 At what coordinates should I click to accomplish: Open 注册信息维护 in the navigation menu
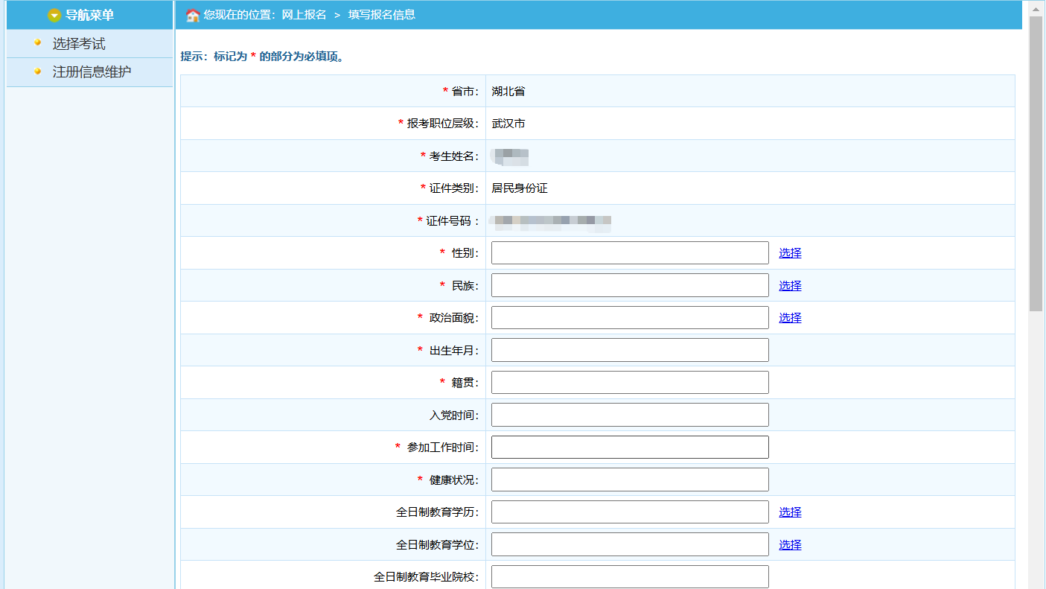pos(92,72)
